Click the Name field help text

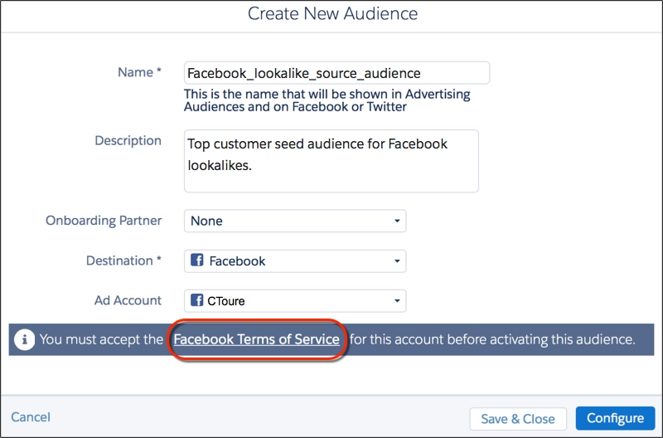(x=327, y=100)
